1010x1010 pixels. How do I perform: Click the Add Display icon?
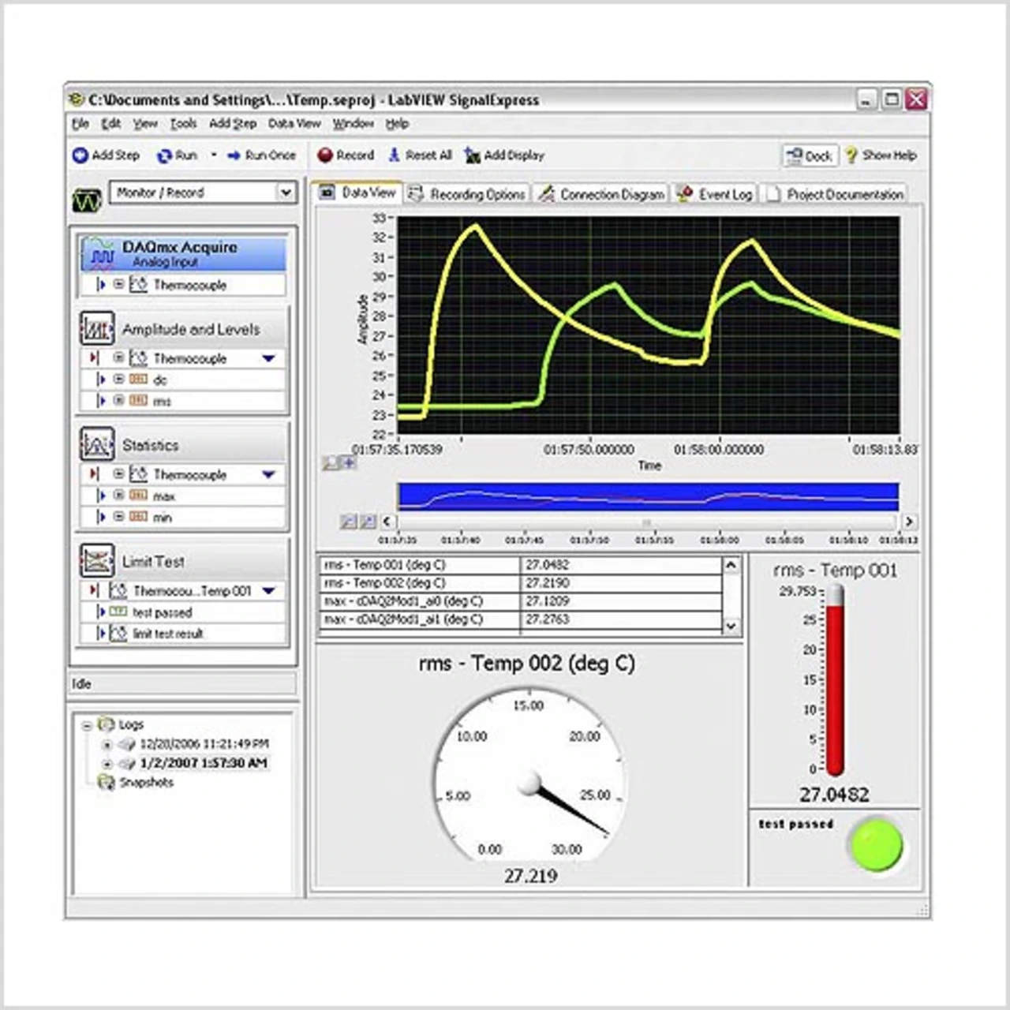472,155
